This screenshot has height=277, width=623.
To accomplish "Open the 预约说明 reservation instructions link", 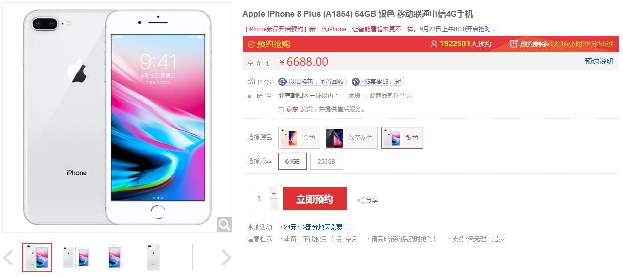I will click(x=599, y=61).
